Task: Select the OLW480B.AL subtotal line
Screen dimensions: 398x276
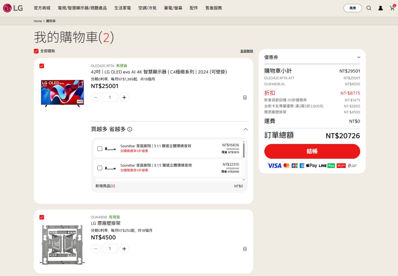Action: pos(312,84)
